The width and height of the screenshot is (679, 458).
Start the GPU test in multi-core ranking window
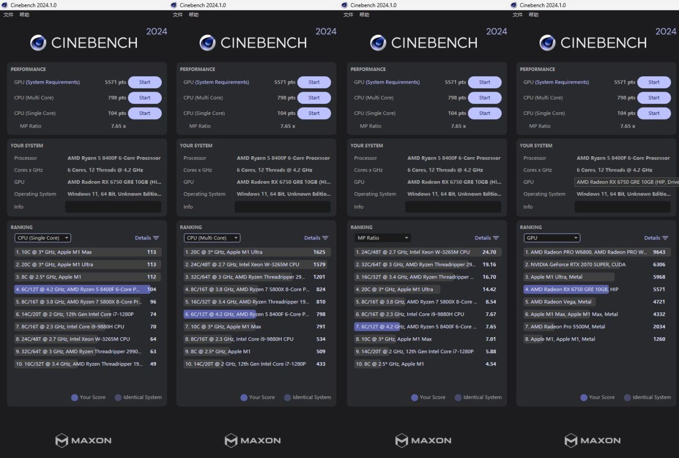[314, 83]
